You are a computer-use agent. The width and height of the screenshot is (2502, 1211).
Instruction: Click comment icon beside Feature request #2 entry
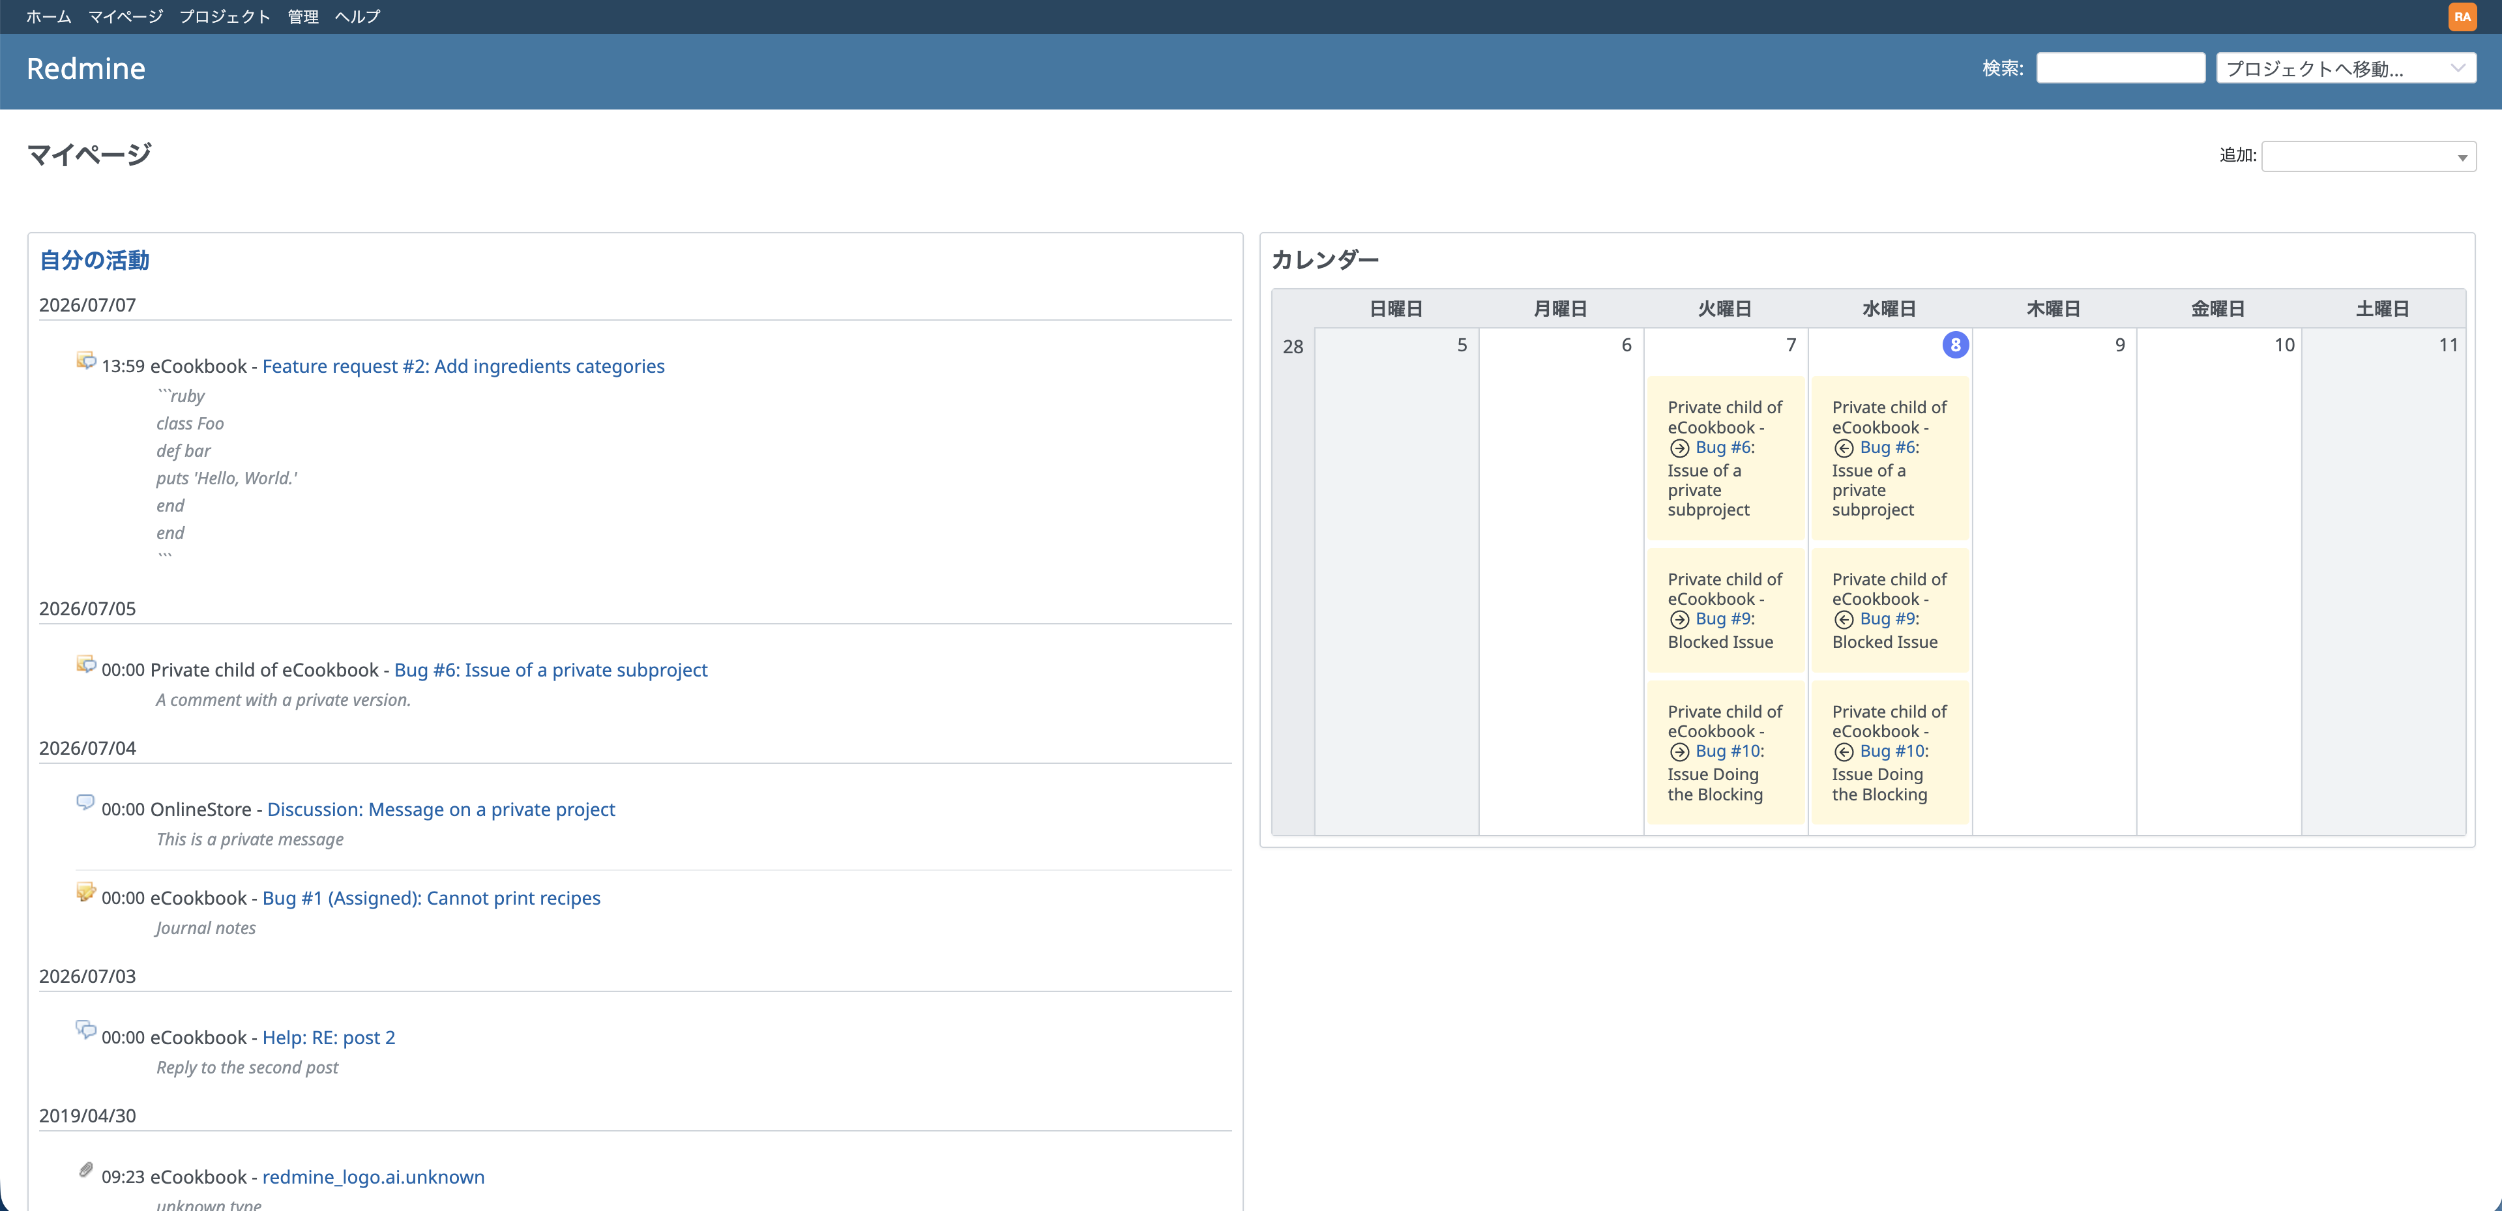[87, 361]
